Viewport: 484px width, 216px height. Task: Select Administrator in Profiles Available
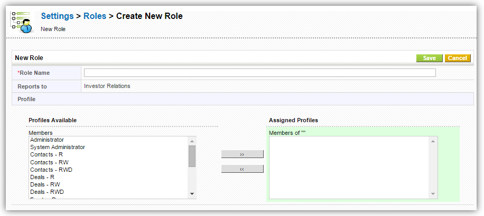[x=47, y=140]
